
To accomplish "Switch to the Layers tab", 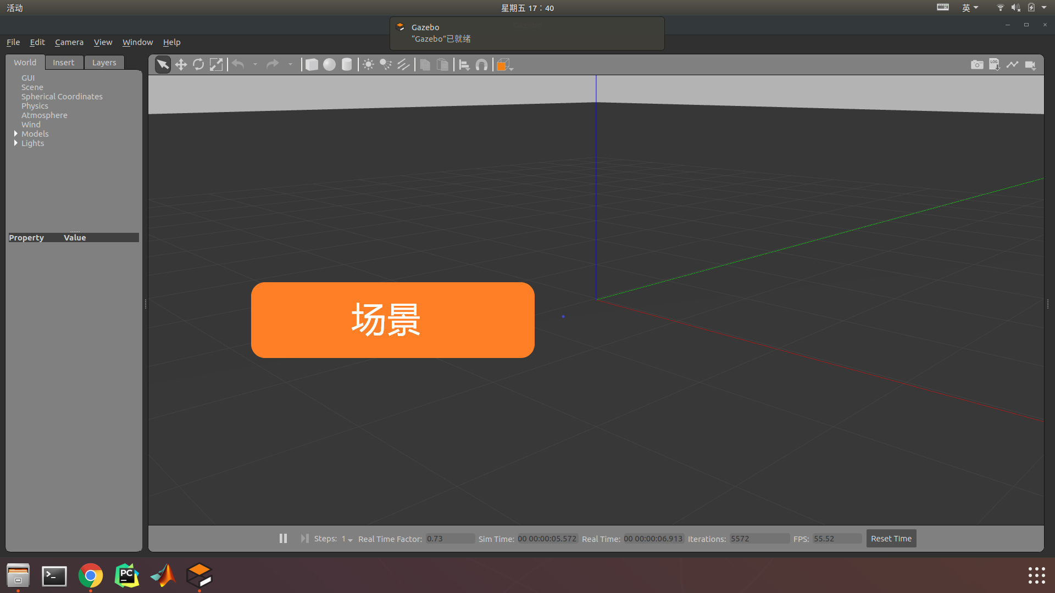I will tap(104, 63).
